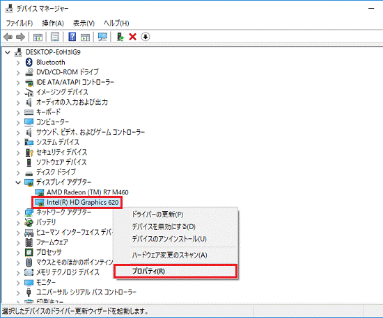Screen dimensions: 383x318
Task: Expand the IDE ATA/ATAPI コントローラー node
Action: (x=18, y=83)
